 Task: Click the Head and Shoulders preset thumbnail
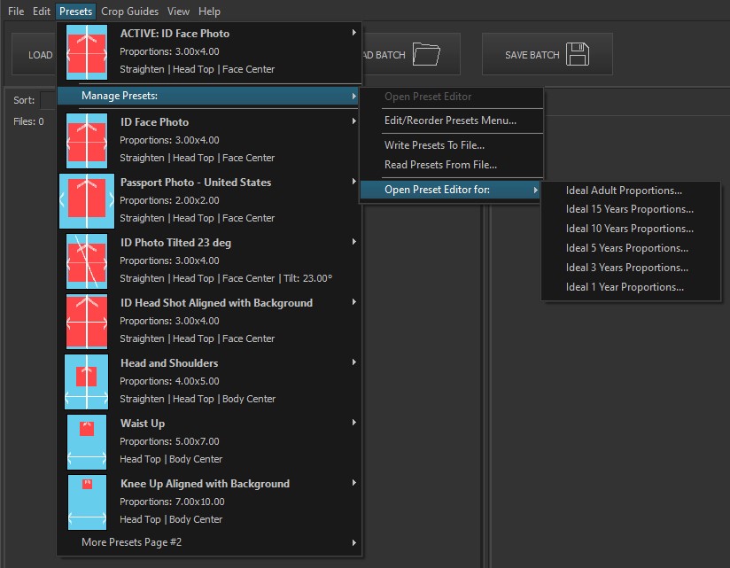pos(86,381)
